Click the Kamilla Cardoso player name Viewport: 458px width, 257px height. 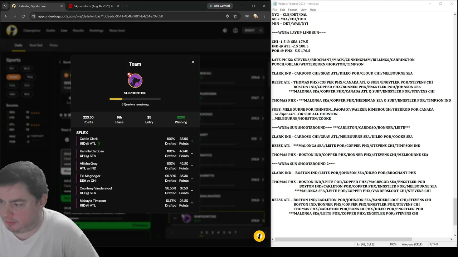92,151
